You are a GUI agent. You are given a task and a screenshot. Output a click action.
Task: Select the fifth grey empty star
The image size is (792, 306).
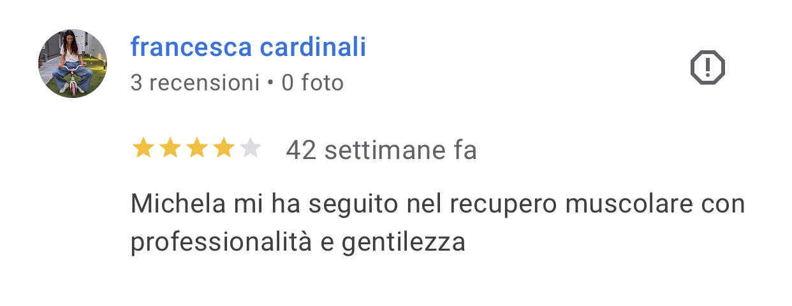pos(250,149)
